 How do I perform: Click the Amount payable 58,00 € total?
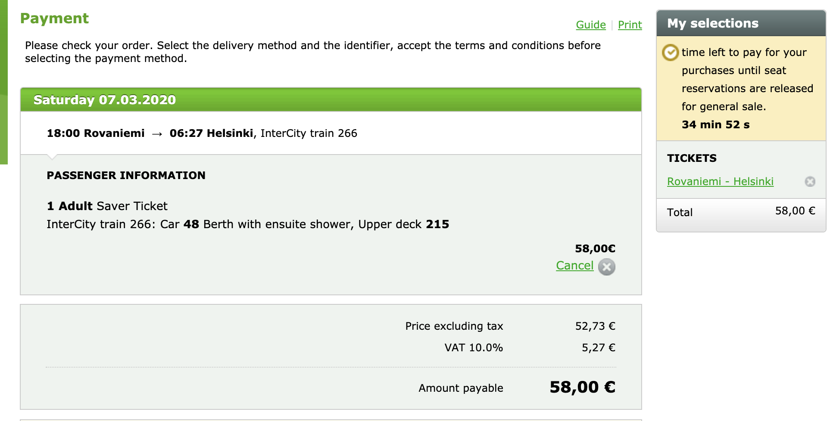coord(582,387)
